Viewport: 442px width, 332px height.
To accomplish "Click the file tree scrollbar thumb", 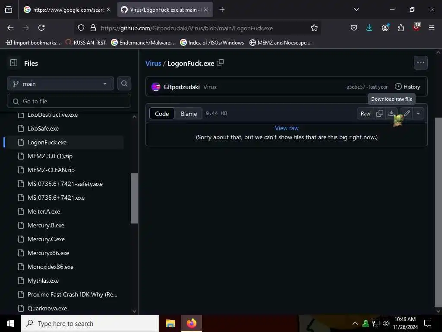I will pos(135,198).
